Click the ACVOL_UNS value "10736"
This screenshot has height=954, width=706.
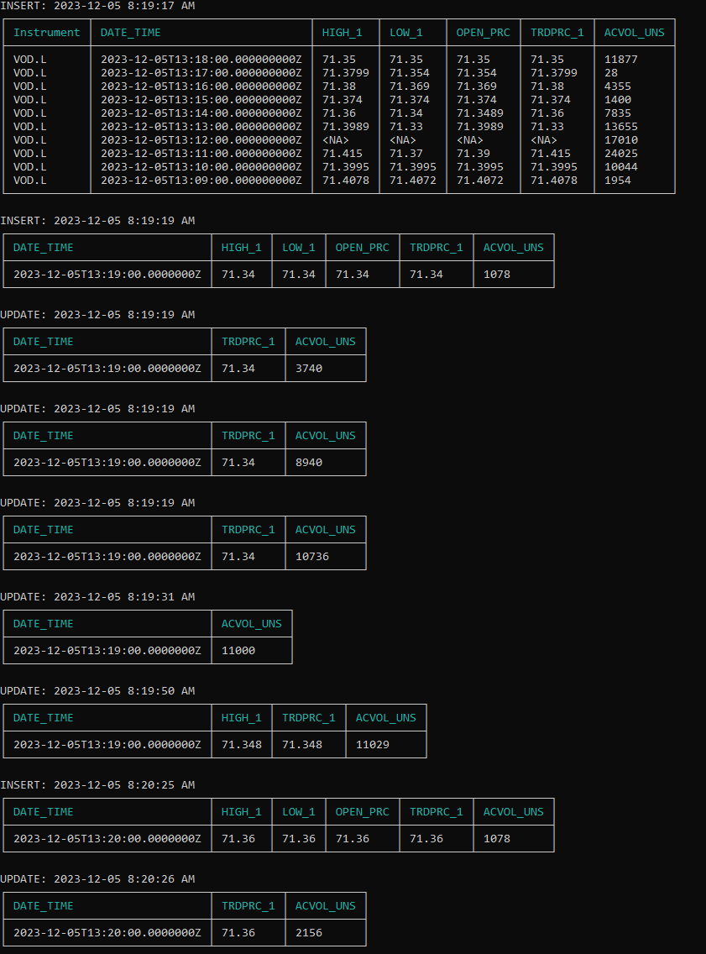(x=312, y=556)
